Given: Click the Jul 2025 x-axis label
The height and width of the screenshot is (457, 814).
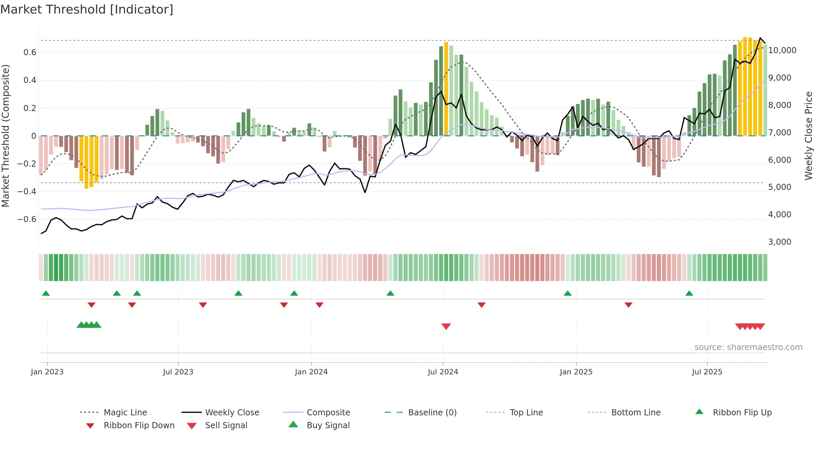Looking at the screenshot, I should tap(707, 372).
